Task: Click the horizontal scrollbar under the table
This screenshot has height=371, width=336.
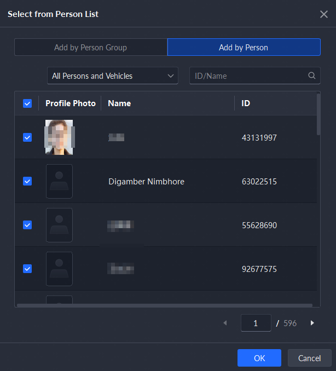Action: pyautogui.click(x=164, y=305)
